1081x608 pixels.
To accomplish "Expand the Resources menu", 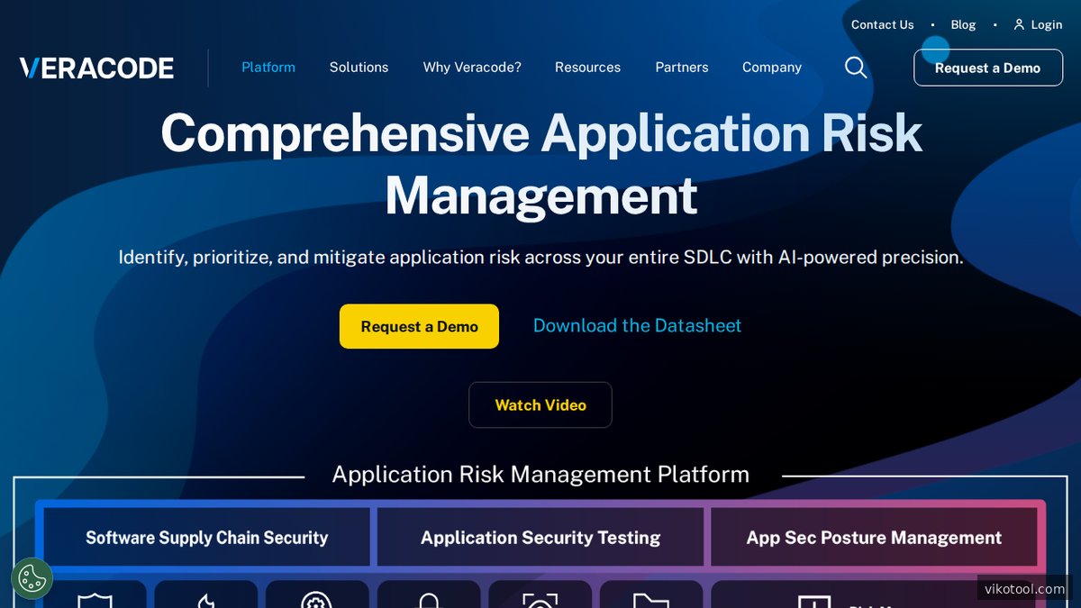I will (x=587, y=68).
